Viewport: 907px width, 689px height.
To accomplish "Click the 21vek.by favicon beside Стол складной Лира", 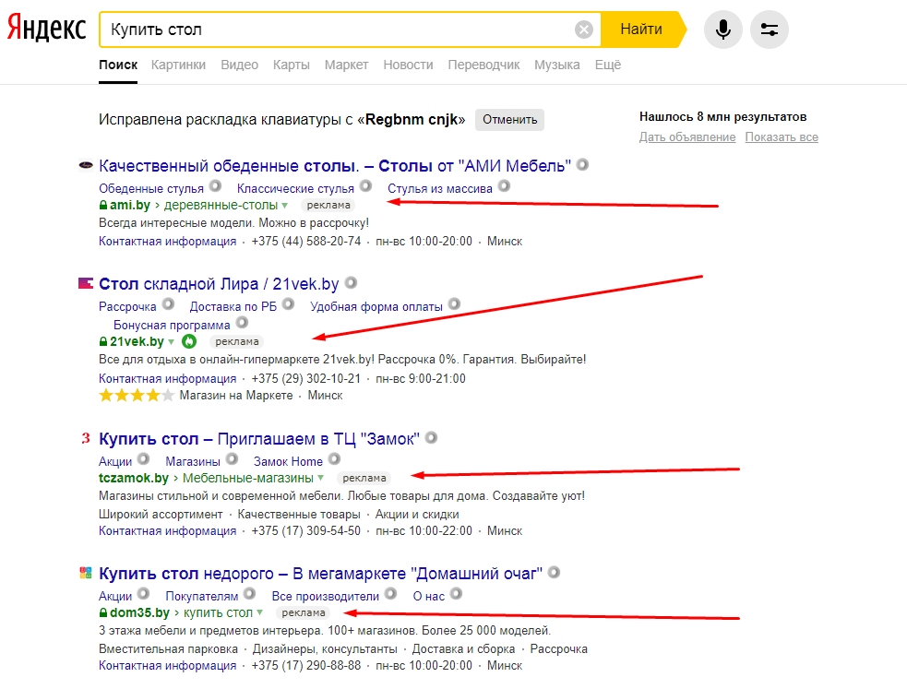I will point(86,283).
